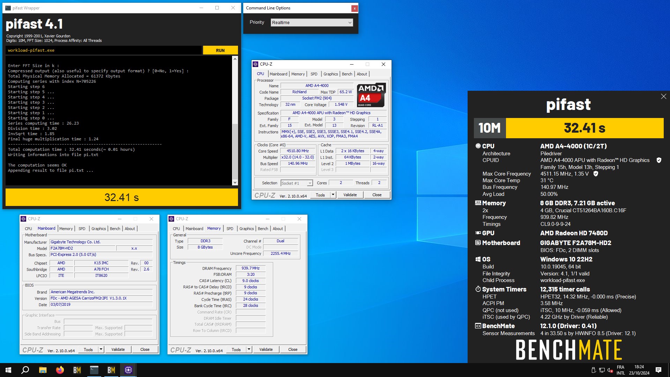This screenshot has width=670, height=377.
Task: Click the BenchMate section icon beside version
Action: point(478,326)
